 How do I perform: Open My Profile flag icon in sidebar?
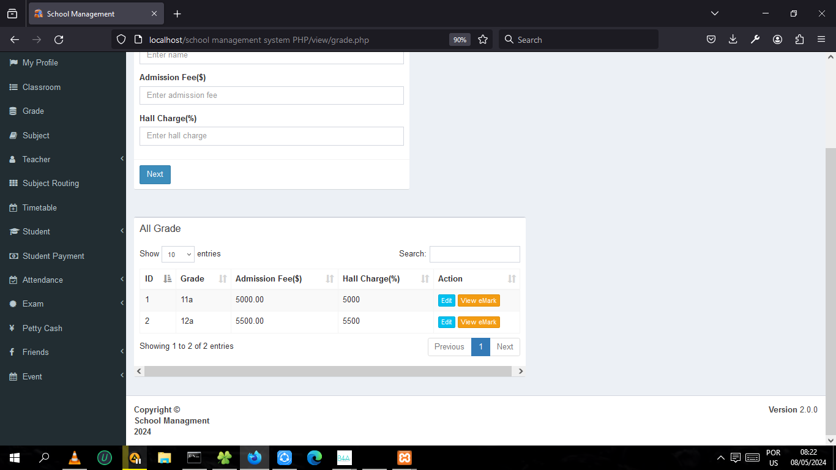[13, 62]
